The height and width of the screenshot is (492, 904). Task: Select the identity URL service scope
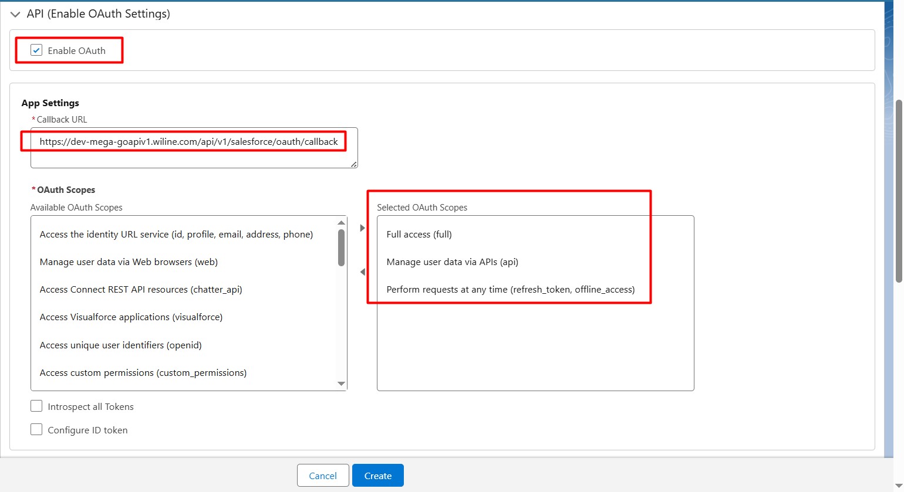[x=176, y=234]
